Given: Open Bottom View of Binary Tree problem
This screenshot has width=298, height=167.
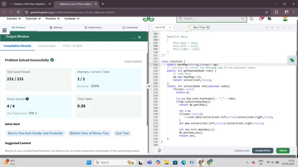Looking at the screenshot, I should point(89,133).
